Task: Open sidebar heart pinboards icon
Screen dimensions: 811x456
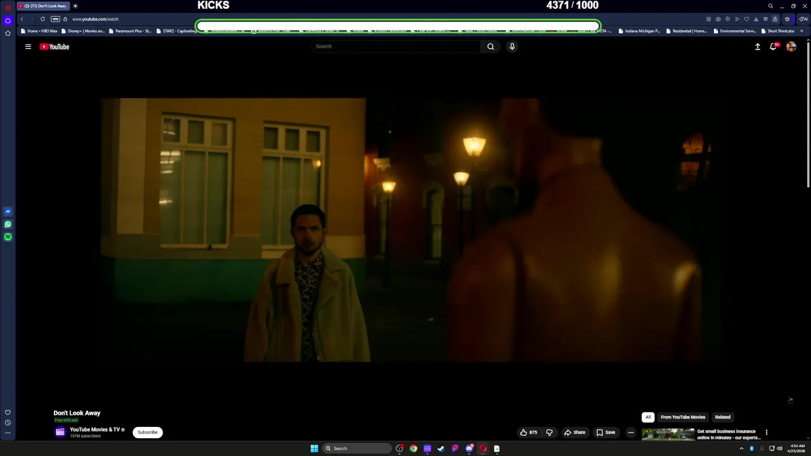Action: point(8,412)
